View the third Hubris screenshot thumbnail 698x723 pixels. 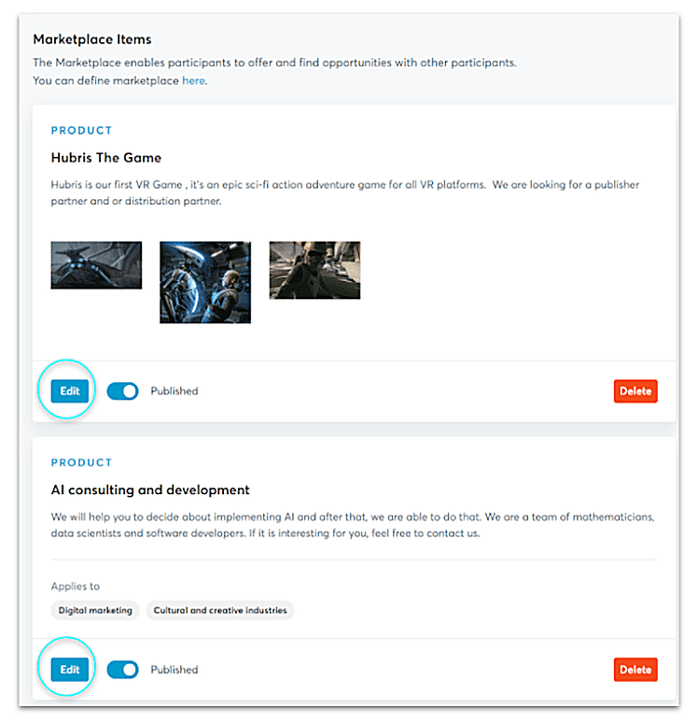click(314, 270)
